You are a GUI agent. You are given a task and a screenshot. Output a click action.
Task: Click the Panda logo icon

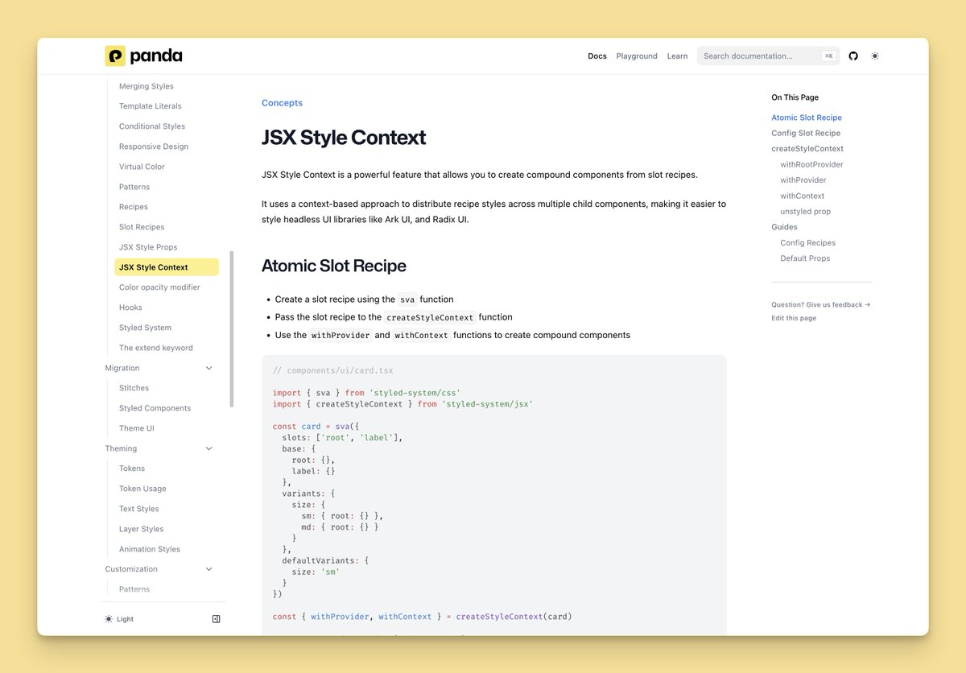coord(115,56)
